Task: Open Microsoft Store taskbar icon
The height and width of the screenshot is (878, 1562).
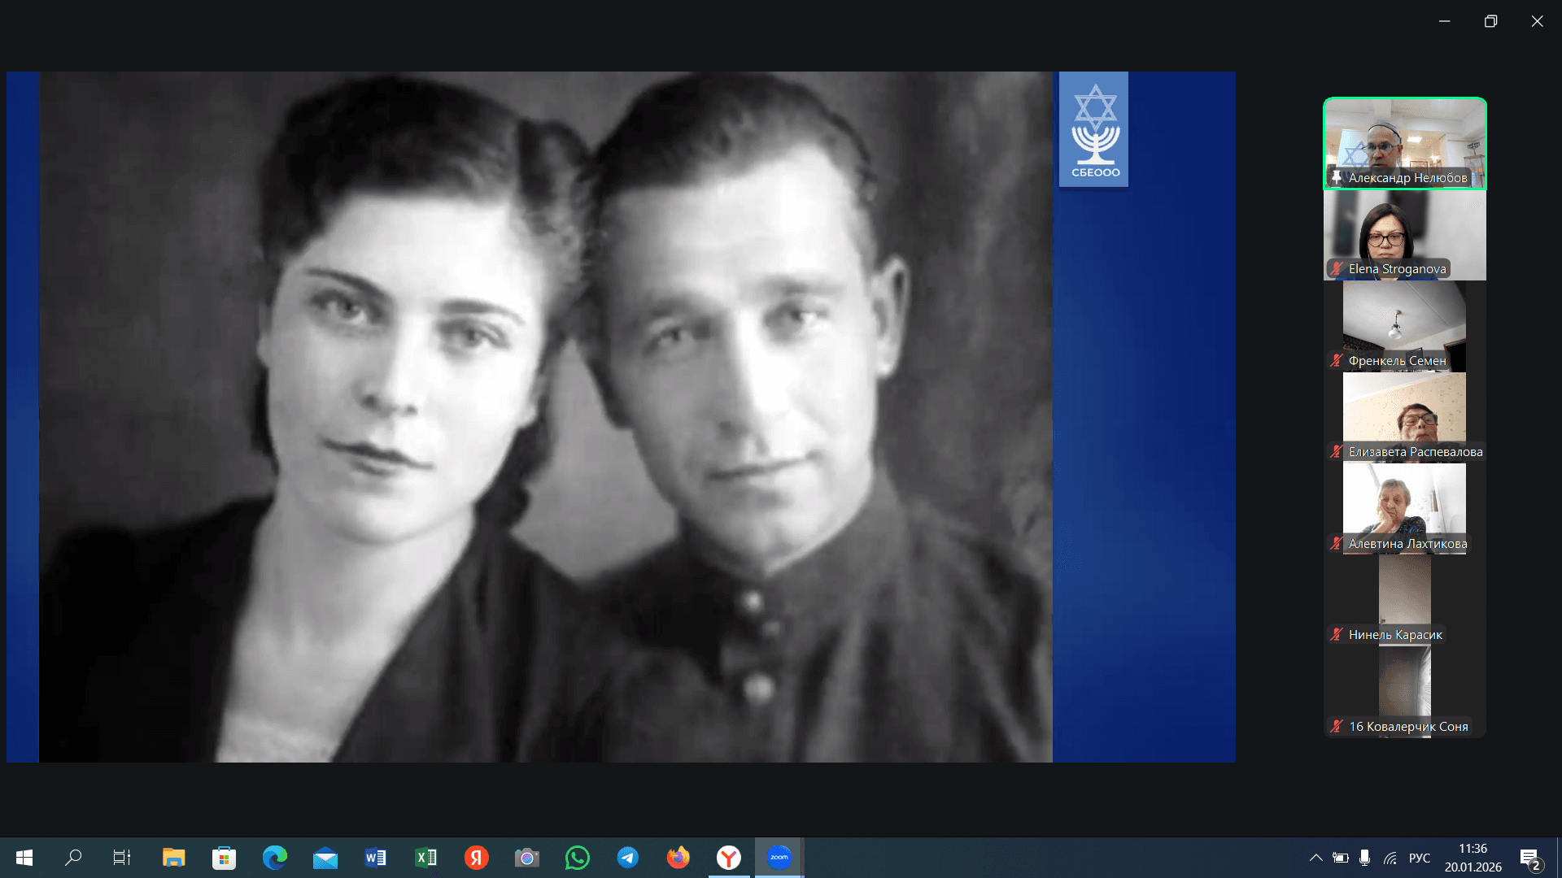Action: click(x=224, y=858)
